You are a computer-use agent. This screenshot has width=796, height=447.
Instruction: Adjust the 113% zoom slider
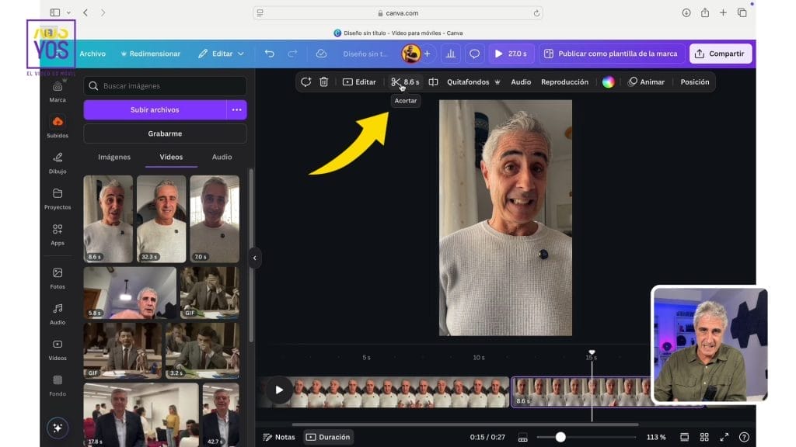tap(560, 436)
